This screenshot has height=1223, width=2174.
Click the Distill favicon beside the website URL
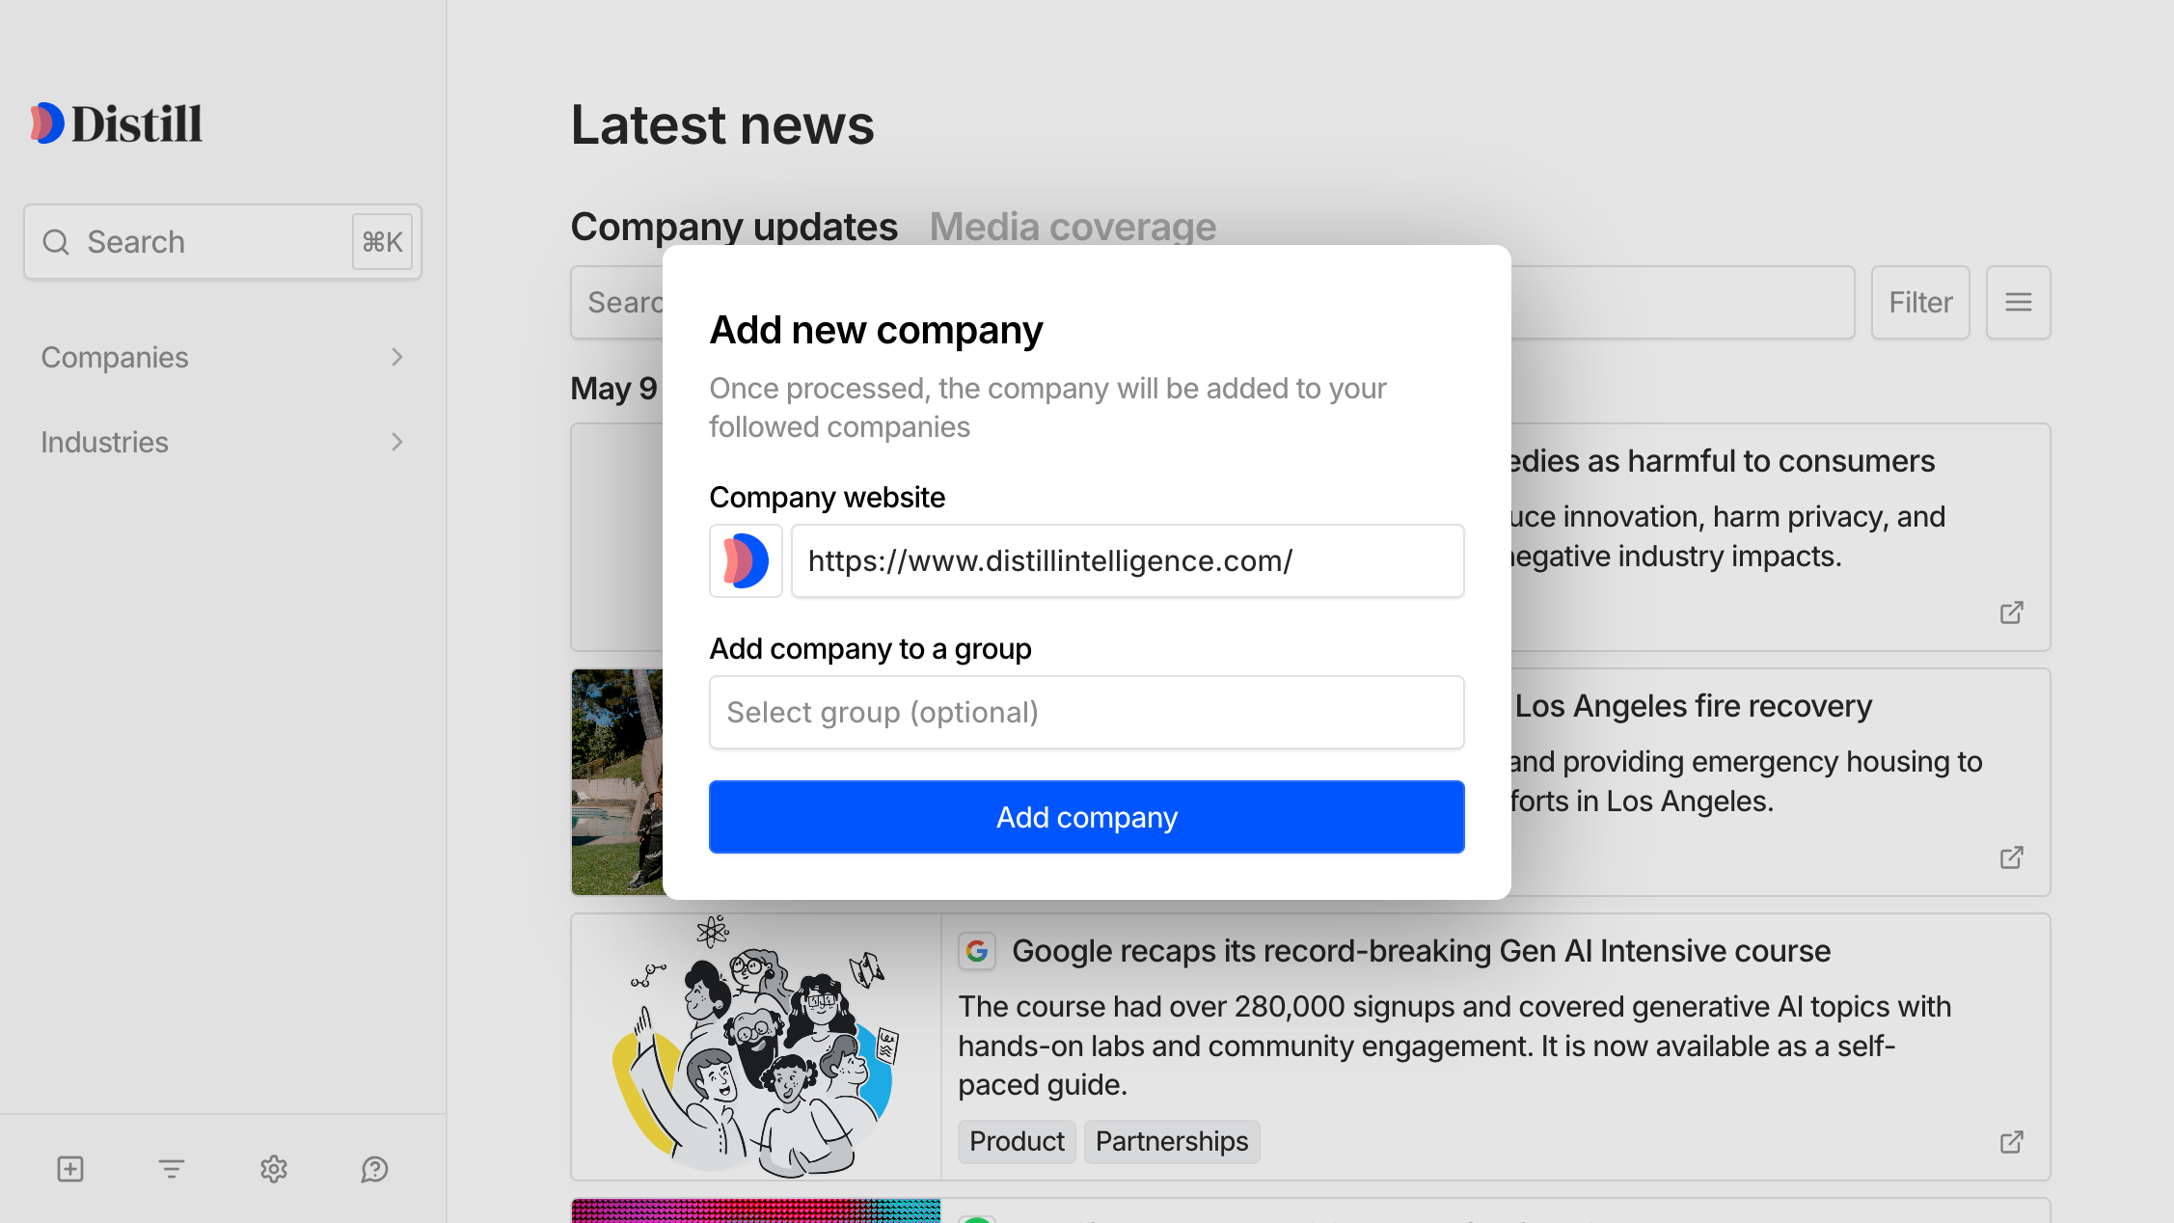[746, 560]
